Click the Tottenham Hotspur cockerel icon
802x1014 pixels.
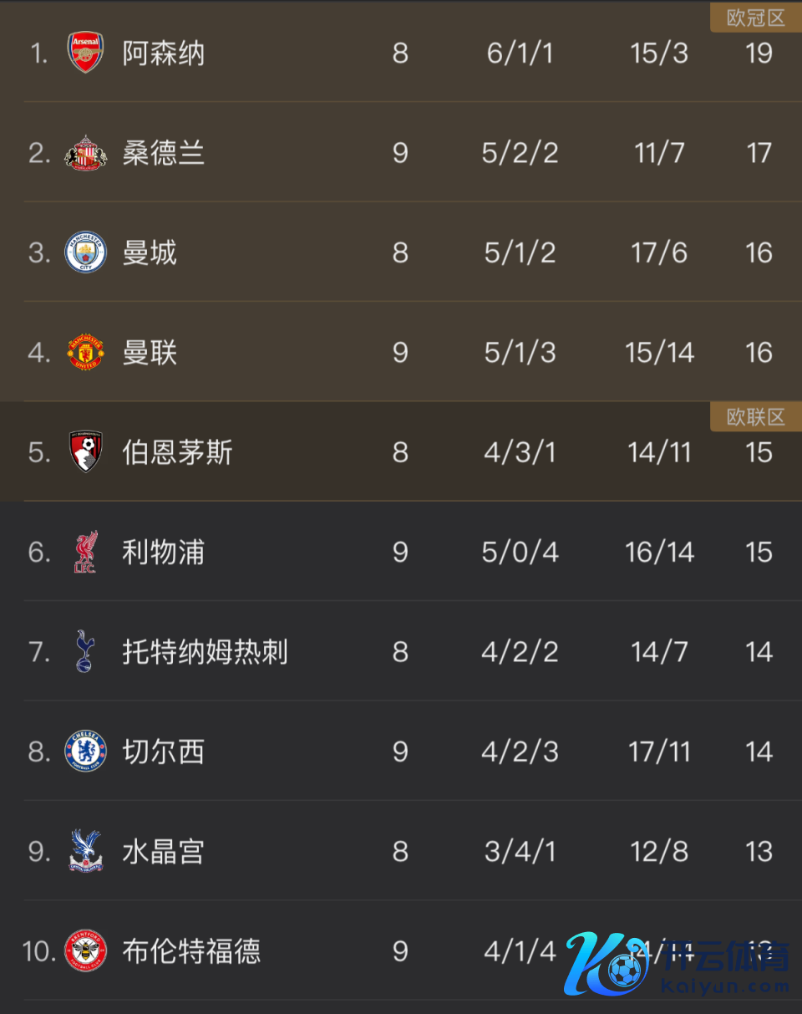click(85, 651)
